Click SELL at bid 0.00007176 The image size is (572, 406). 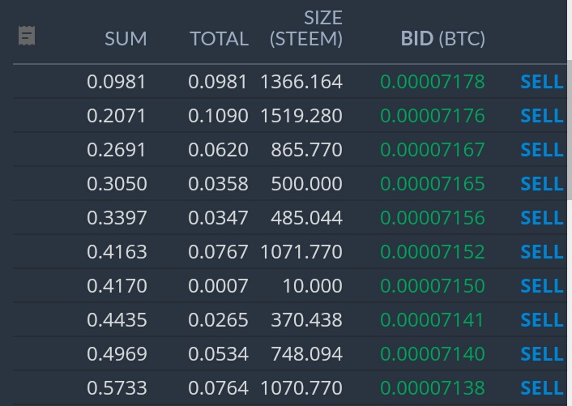click(x=542, y=116)
